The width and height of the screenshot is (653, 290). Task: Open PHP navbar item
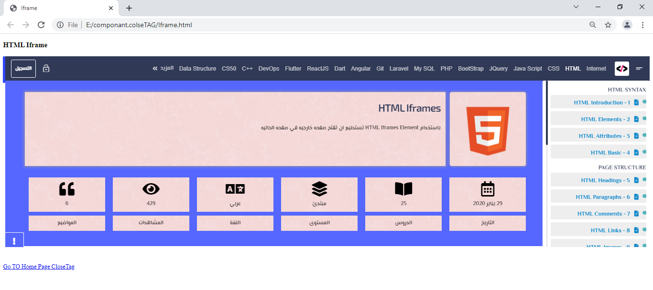coord(446,69)
